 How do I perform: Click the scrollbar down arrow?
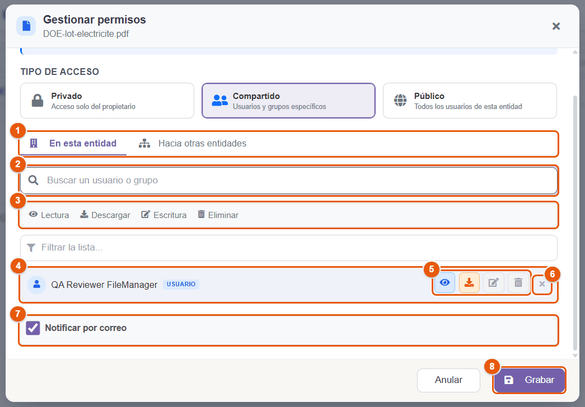[575, 356]
